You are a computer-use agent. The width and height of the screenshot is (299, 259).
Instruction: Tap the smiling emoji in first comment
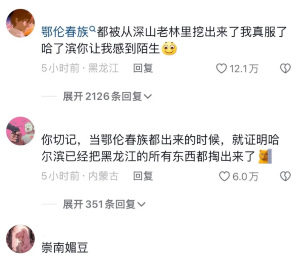click(169, 48)
